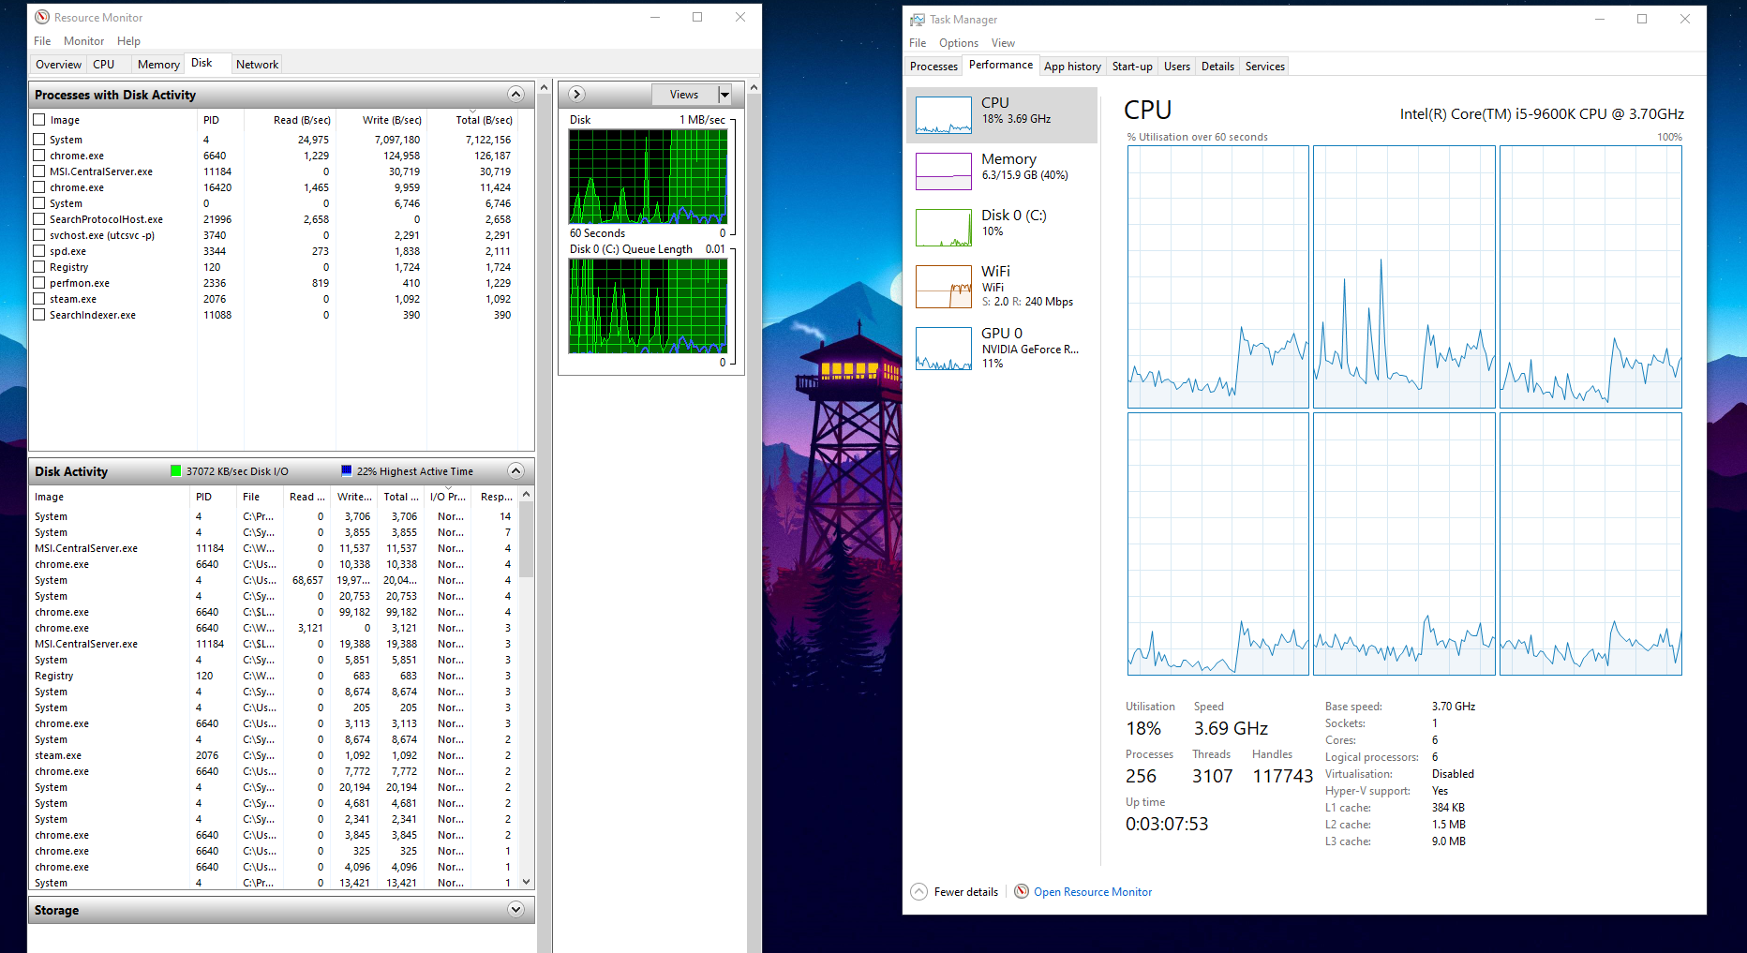This screenshot has height=953, width=1747.
Task: Select the Registry row in Disk Activity list
Action: (274, 676)
